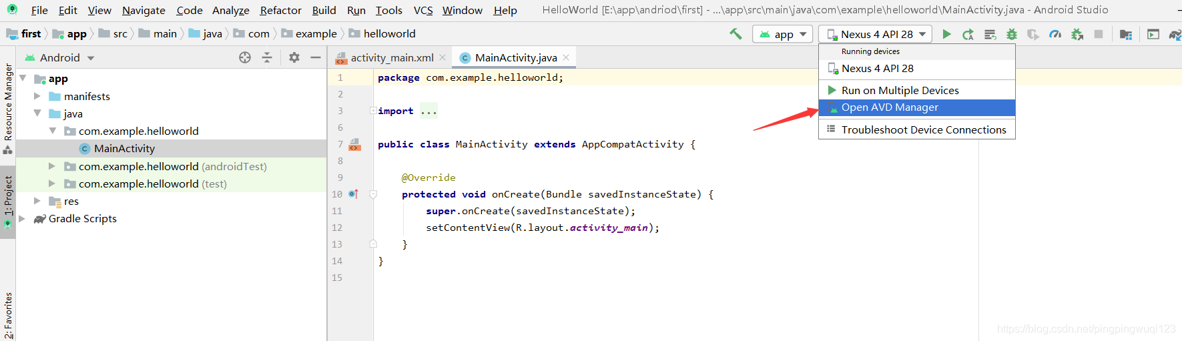Open the File menu
Image resolution: width=1182 pixels, height=341 pixels.
[x=39, y=10]
